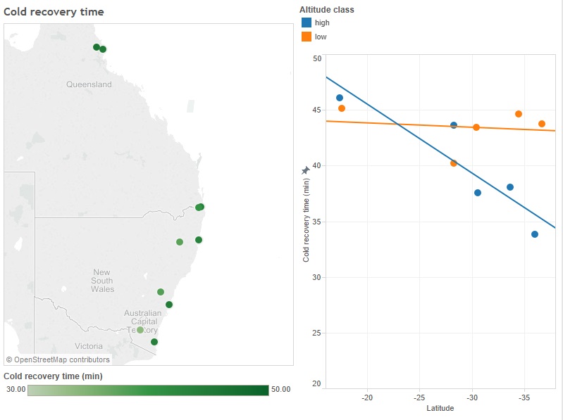Viewport: 563px width, 420px height.
Task: Select the blue 'high' altitude legend swatch
Action: click(307, 23)
